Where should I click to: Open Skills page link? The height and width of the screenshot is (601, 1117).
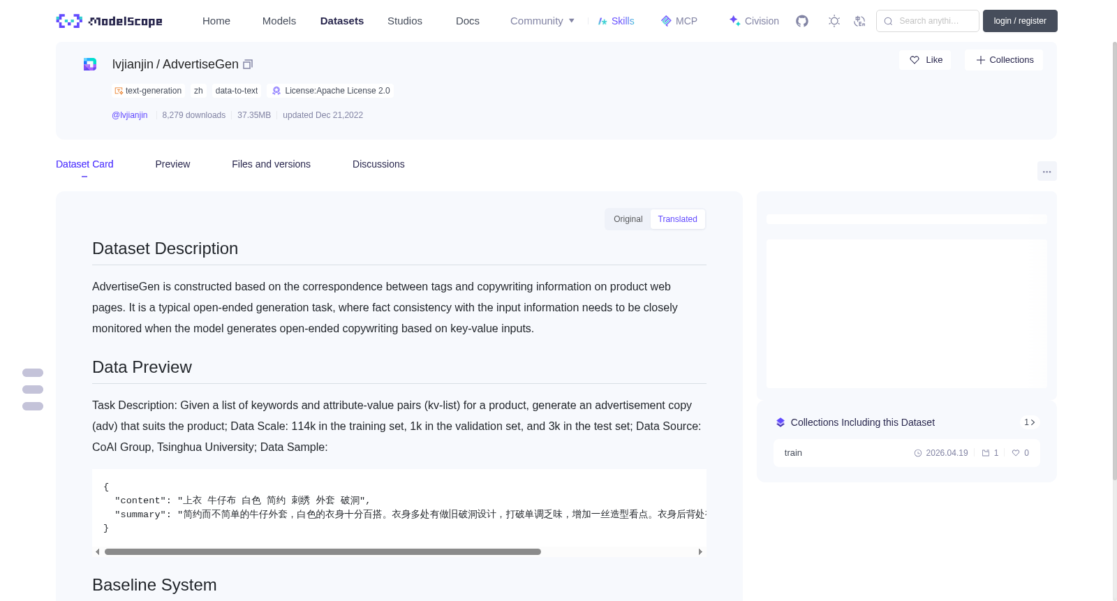pyautogui.click(x=616, y=21)
